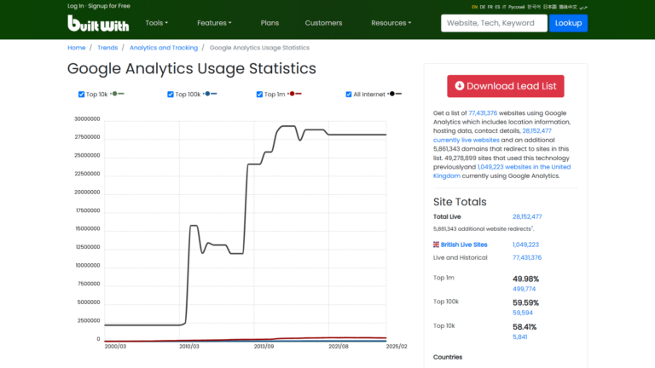Click the Top 1m red legend marker

(x=295, y=94)
